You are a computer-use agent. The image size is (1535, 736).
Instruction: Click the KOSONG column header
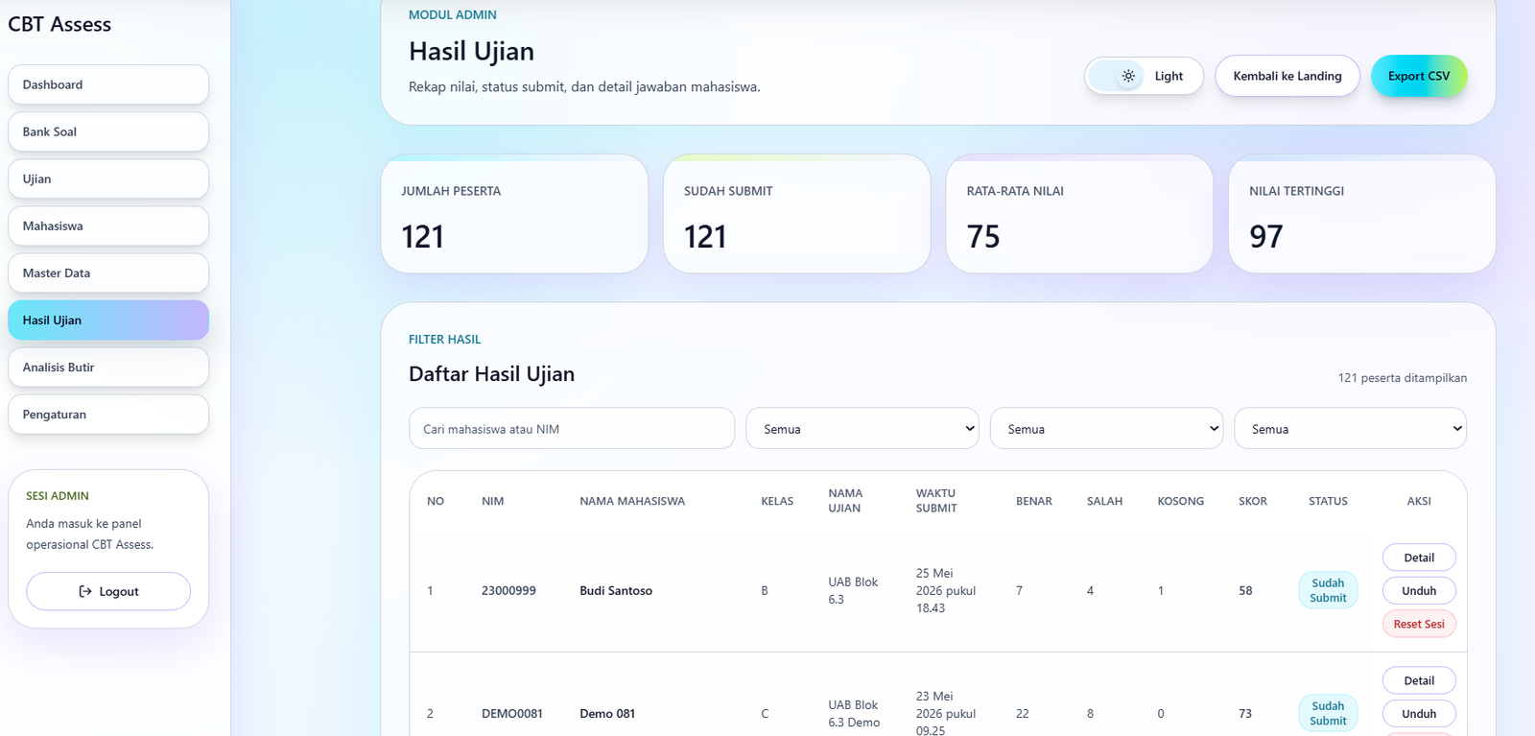point(1180,501)
